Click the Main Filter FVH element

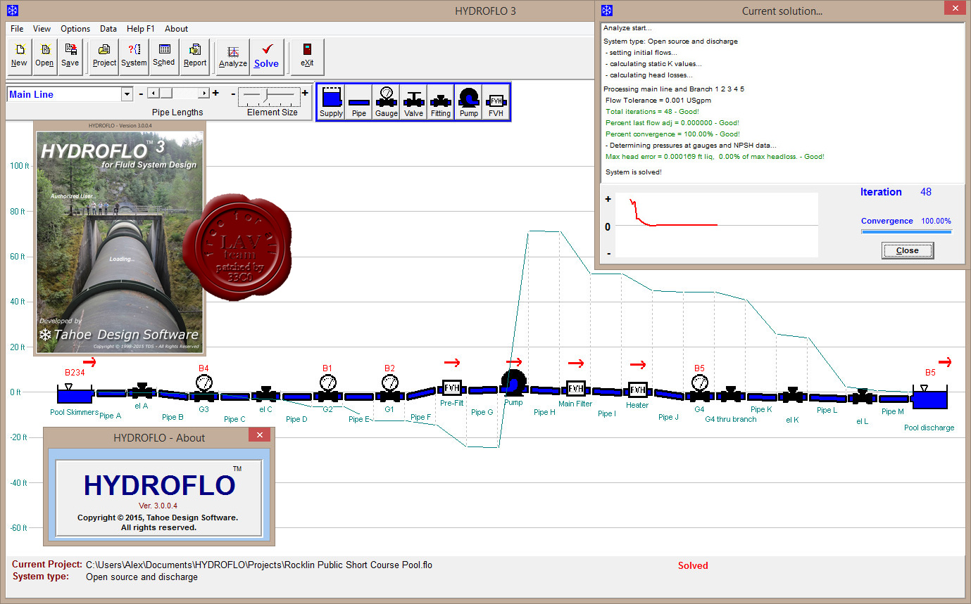[576, 388]
